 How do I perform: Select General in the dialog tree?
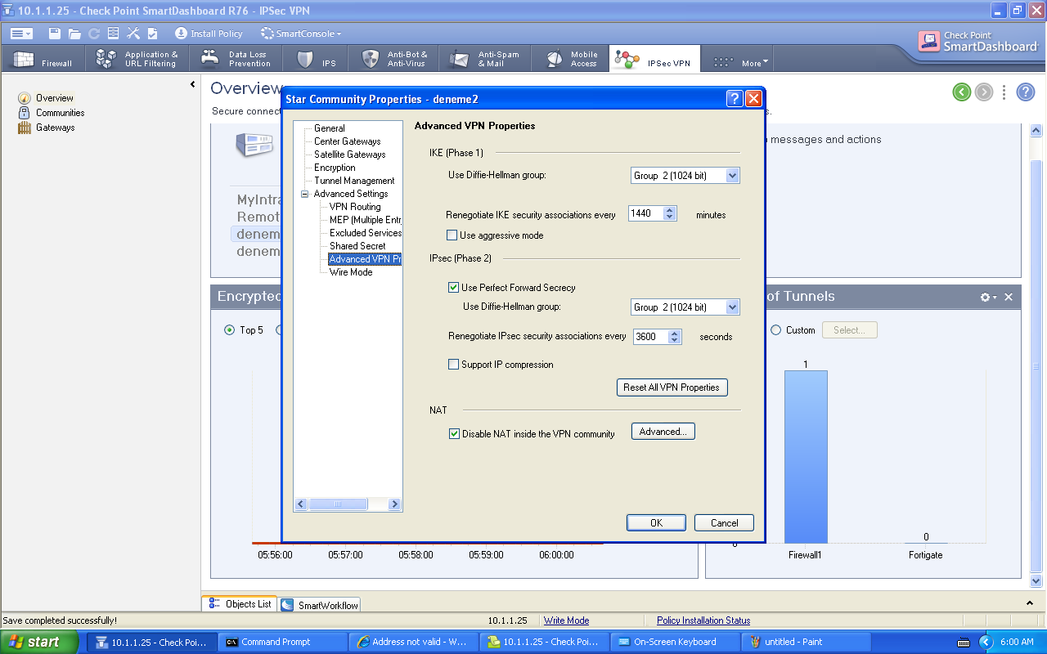[x=330, y=128]
